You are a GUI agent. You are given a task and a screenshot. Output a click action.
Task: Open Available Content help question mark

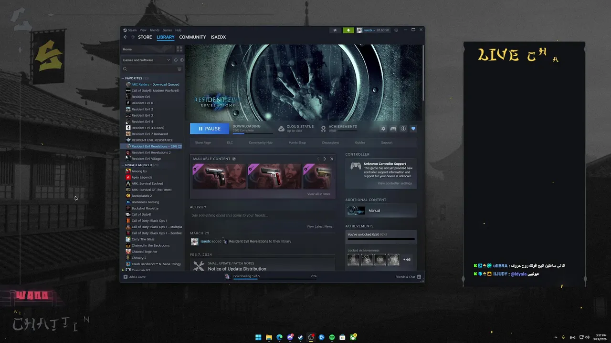click(234, 159)
